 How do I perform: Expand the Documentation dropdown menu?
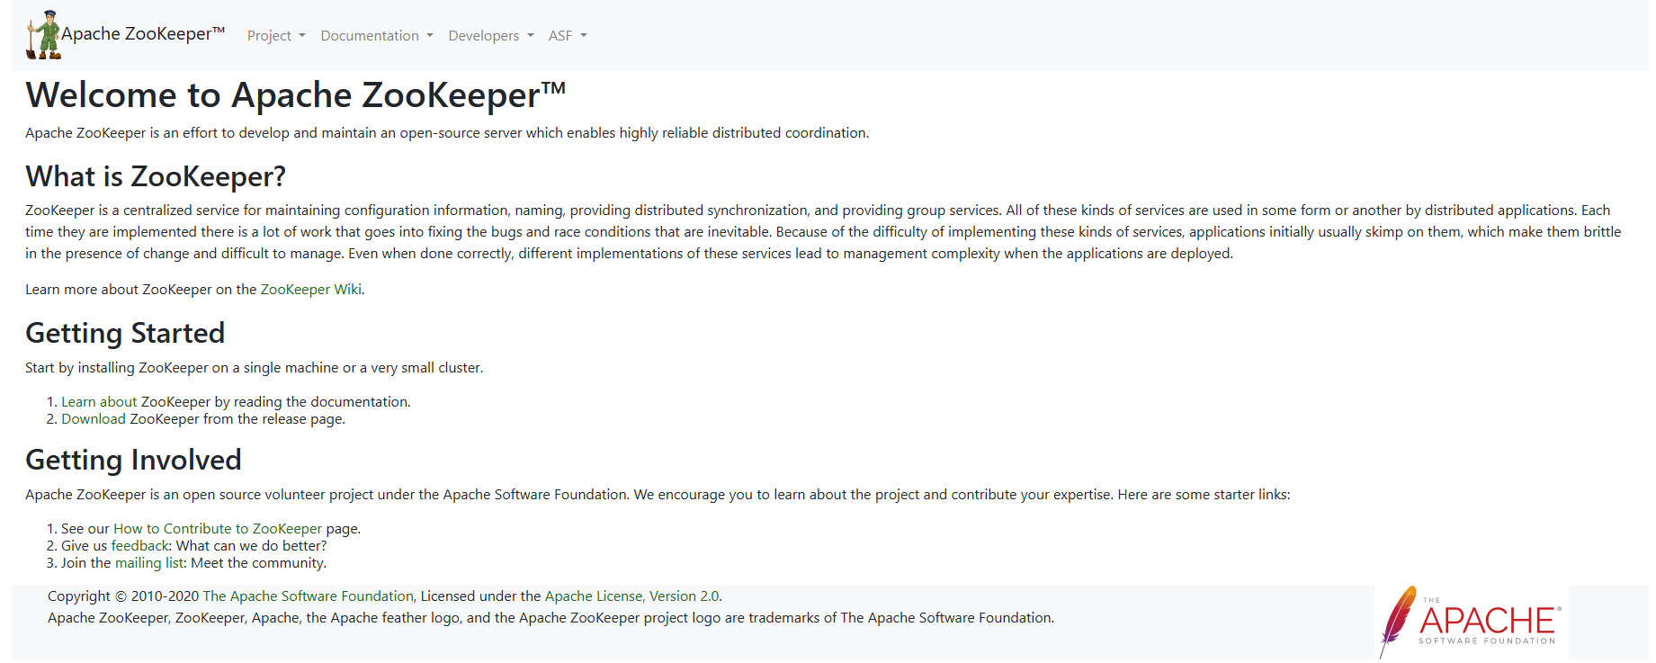point(377,36)
